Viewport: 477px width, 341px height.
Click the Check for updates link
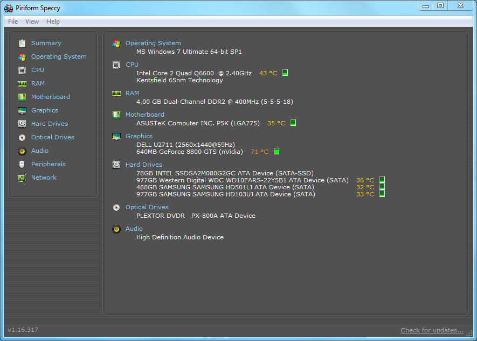pos(432,330)
